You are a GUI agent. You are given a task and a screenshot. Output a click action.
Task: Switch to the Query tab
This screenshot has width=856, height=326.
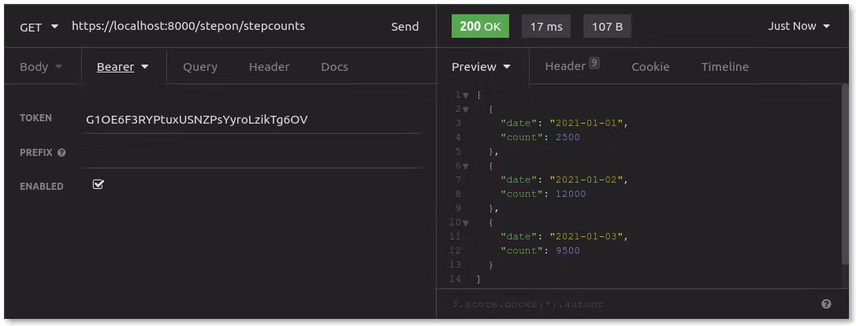point(200,67)
